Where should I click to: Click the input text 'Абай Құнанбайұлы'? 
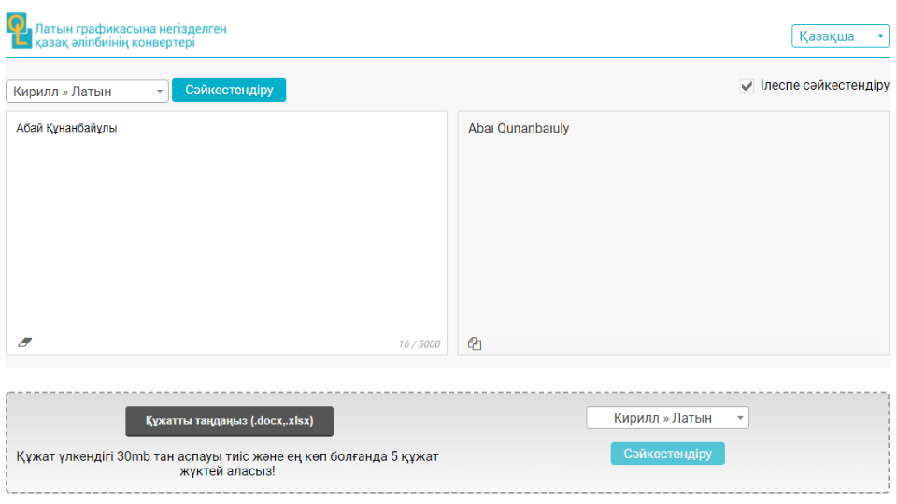pyautogui.click(x=66, y=129)
